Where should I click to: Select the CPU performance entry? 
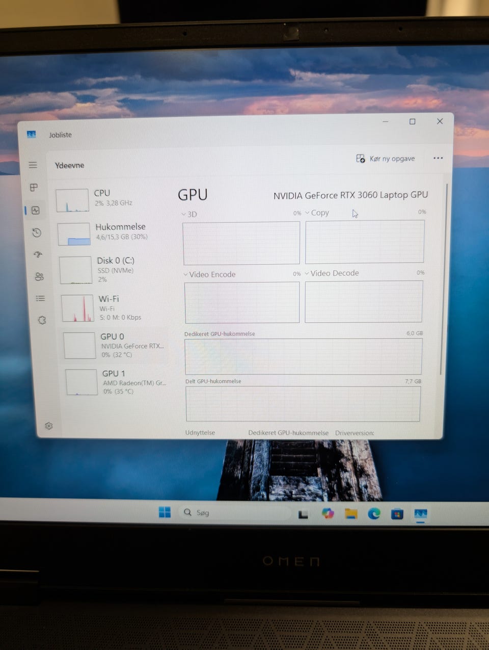[110, 199]
